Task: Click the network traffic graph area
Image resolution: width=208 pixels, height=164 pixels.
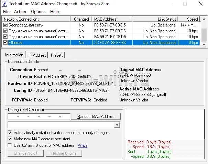Action: (x=165, y=124)
